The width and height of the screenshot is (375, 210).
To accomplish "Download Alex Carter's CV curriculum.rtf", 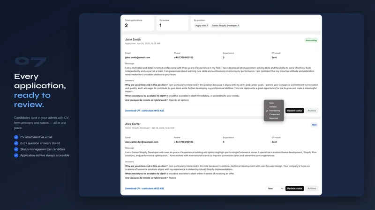I will [x=144, y=189].
